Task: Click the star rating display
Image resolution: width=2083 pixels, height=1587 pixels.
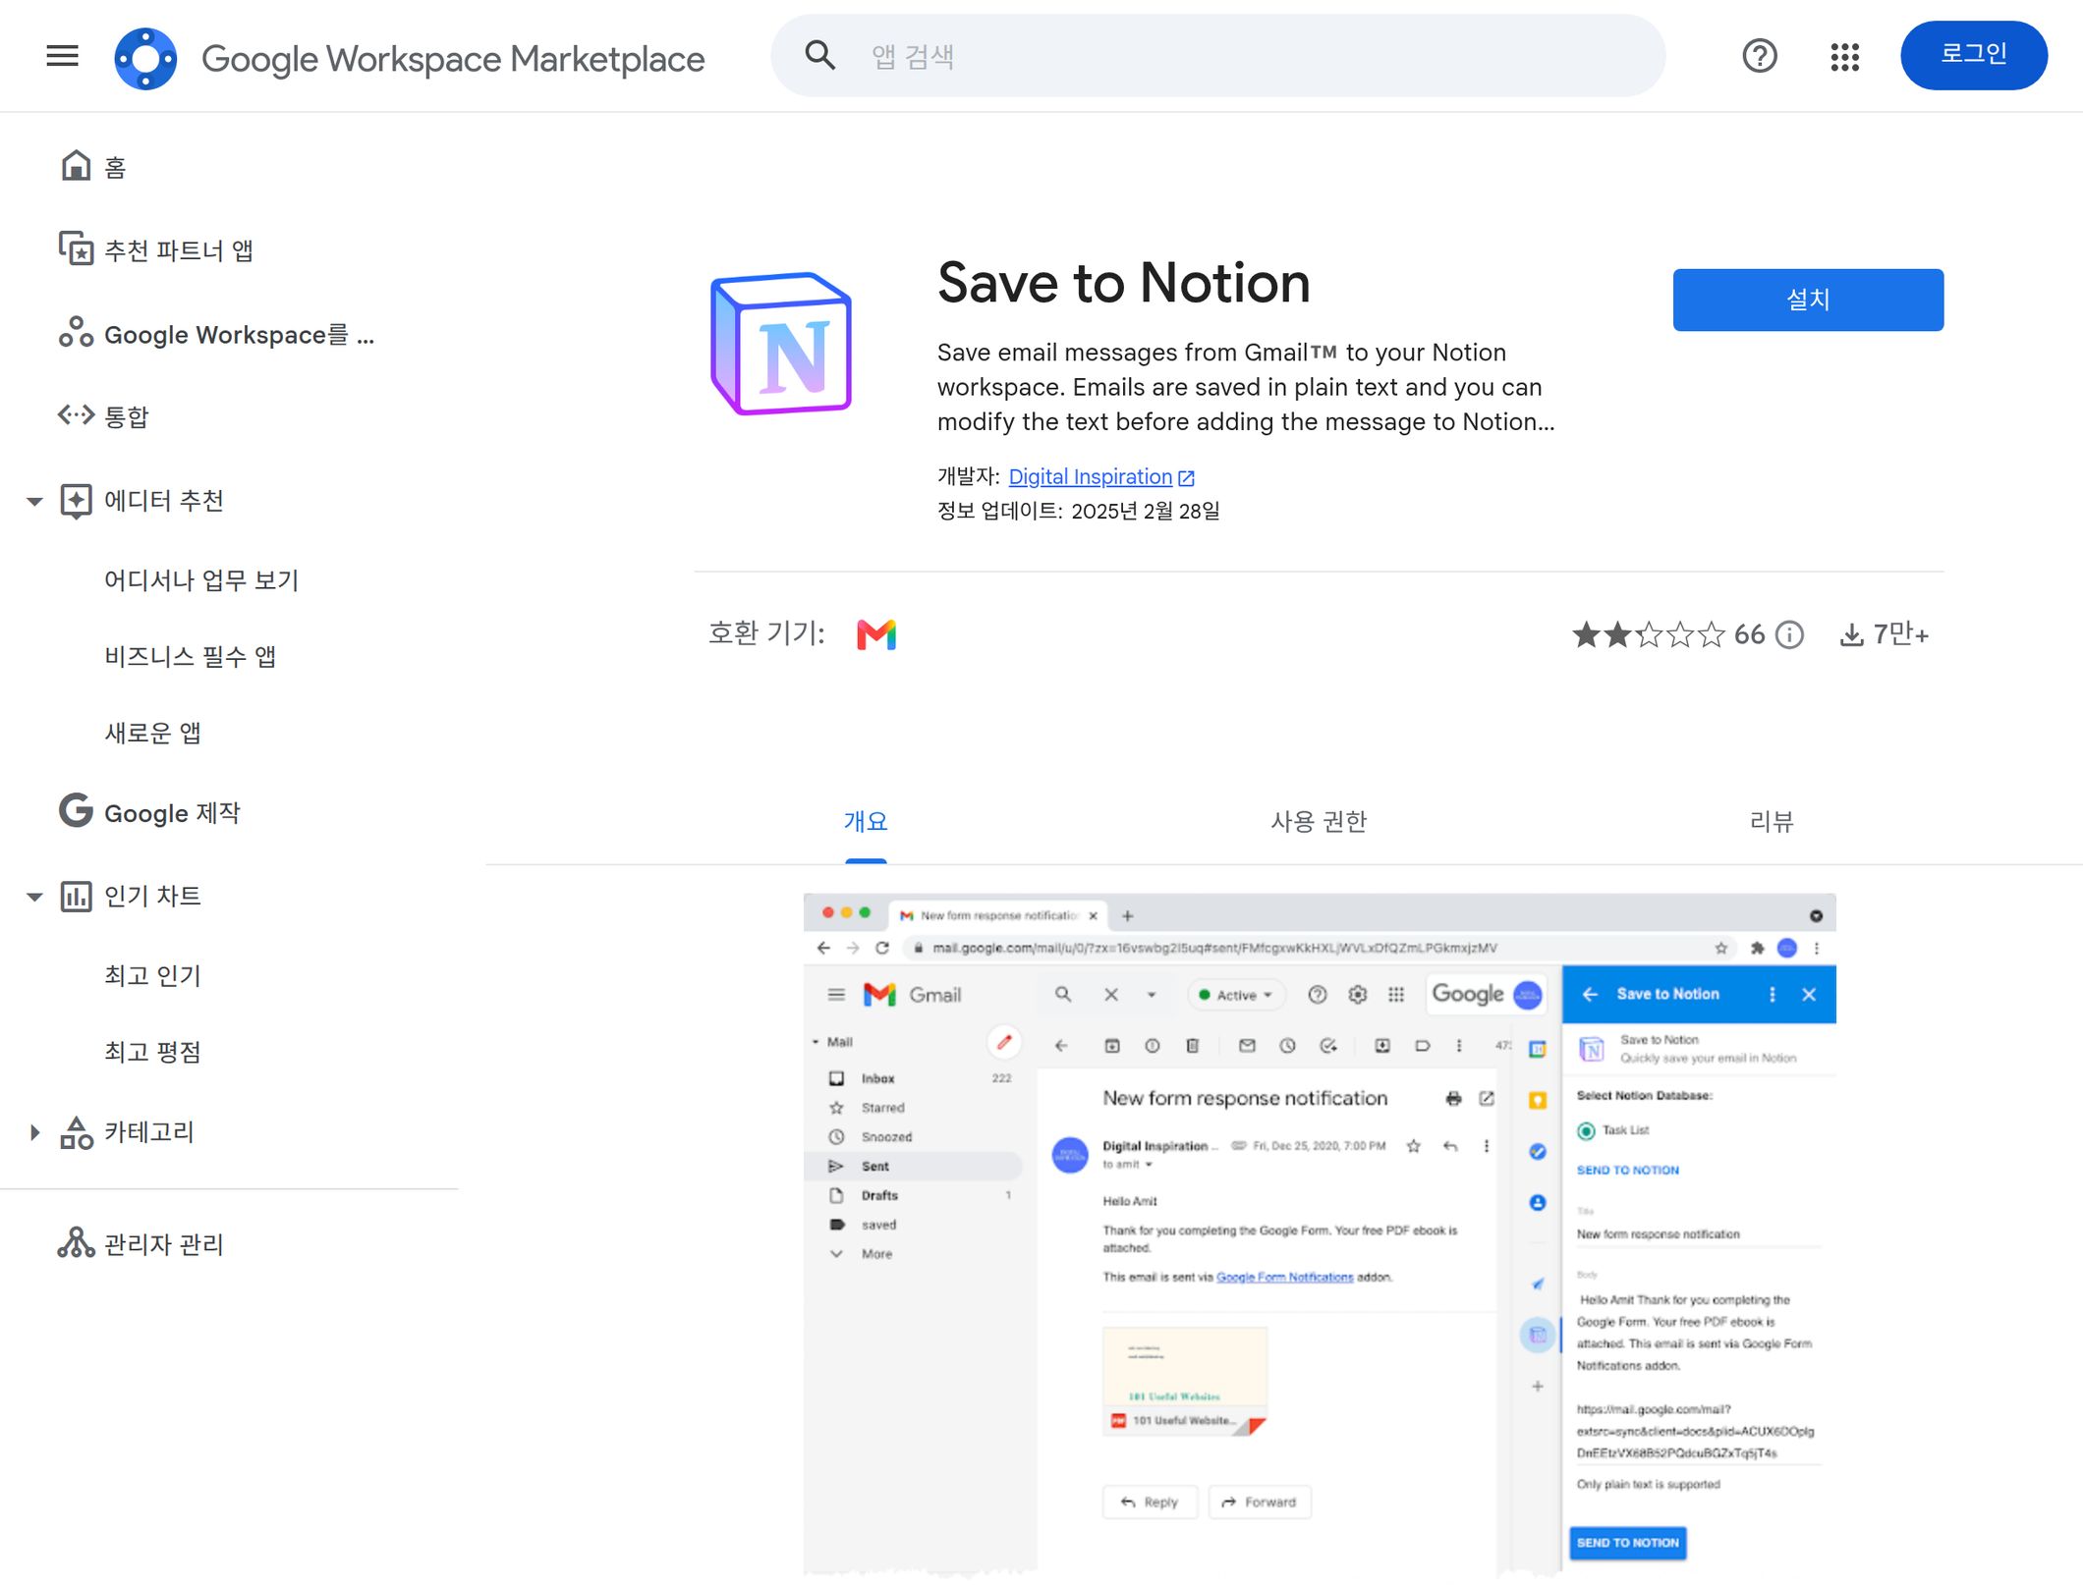Action: (1649, 634)
